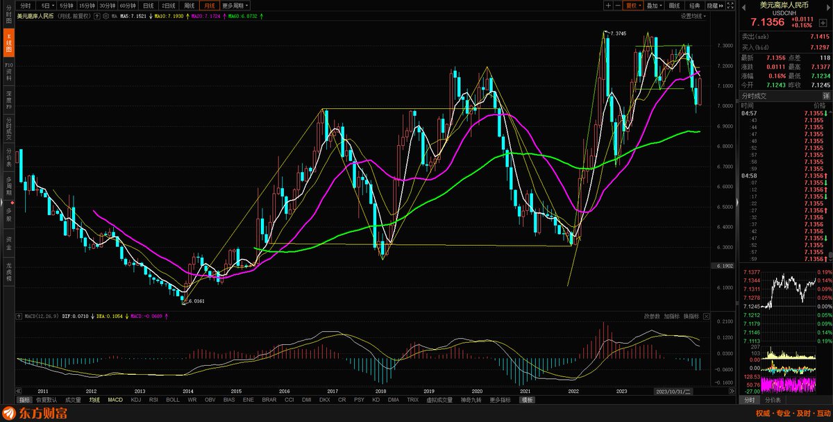Select 日线 period tab
The height and width of the screenshot is (422, 833).
click(148, 6)
